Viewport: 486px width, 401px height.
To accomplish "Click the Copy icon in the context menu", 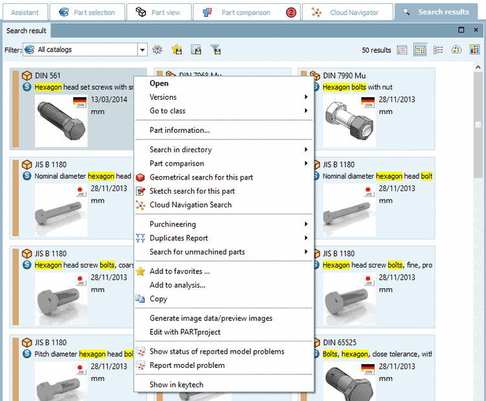I will point(141,299).
